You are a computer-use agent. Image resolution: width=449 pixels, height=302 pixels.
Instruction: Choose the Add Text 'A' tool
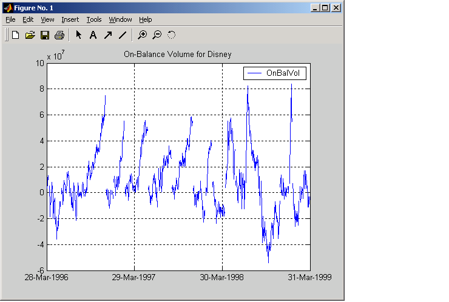click(93, 35)
